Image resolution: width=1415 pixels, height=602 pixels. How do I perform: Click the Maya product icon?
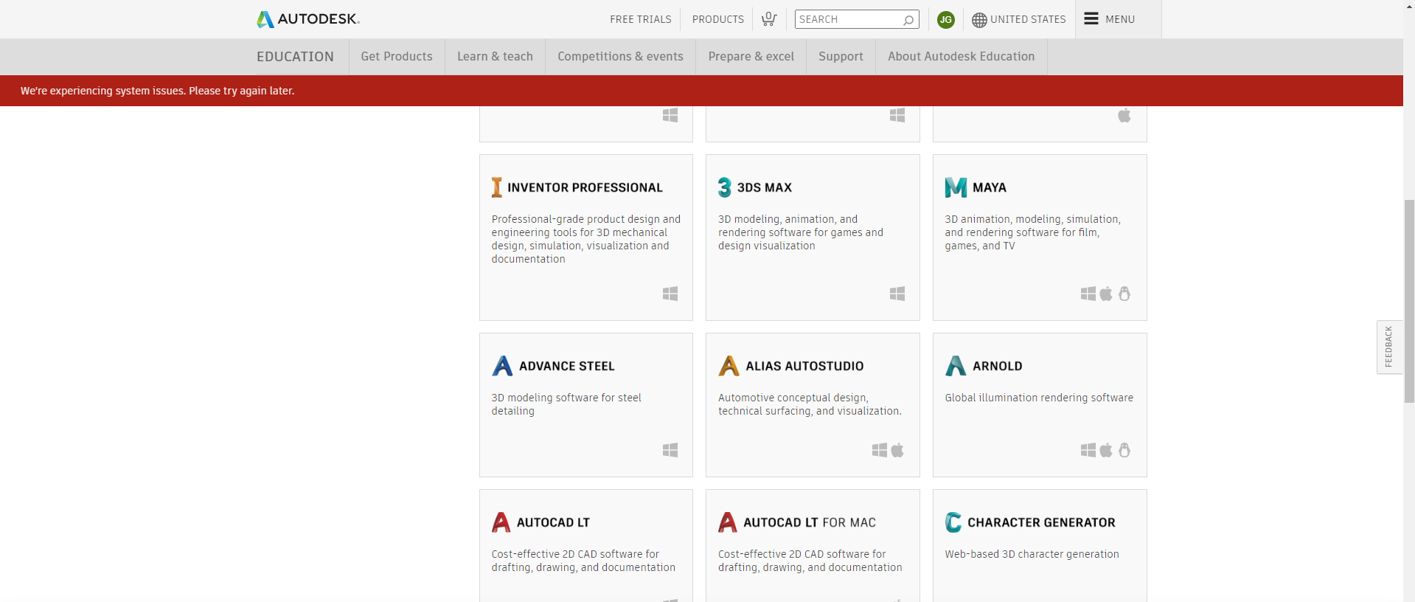(956, 187)
